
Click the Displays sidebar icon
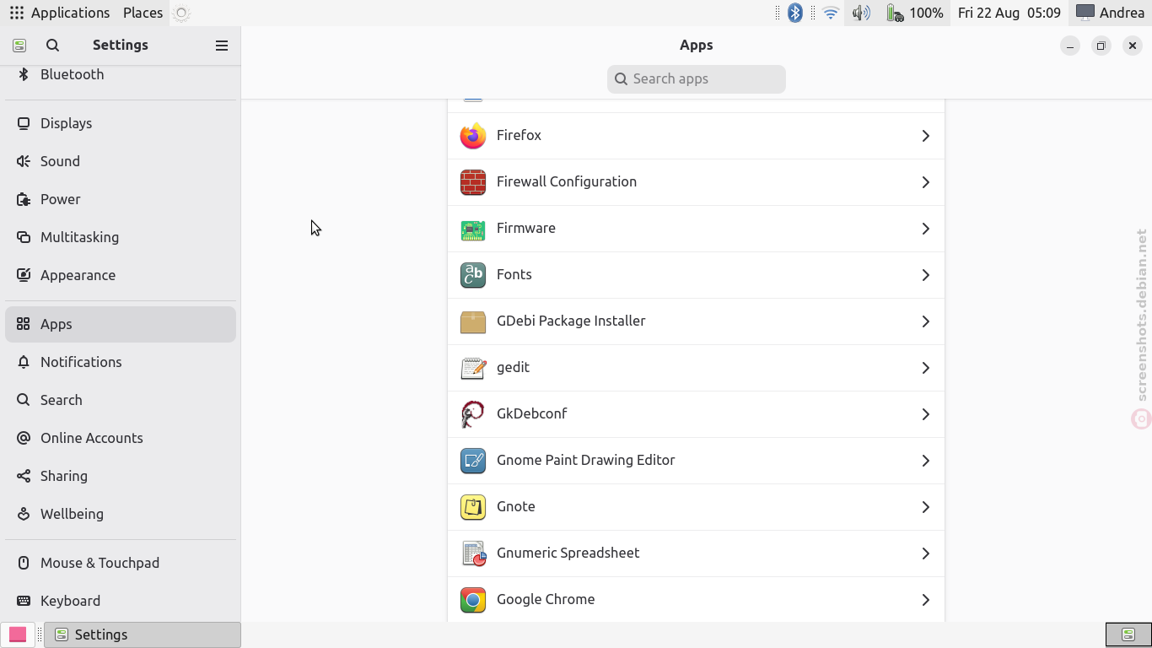coord(24,123)
